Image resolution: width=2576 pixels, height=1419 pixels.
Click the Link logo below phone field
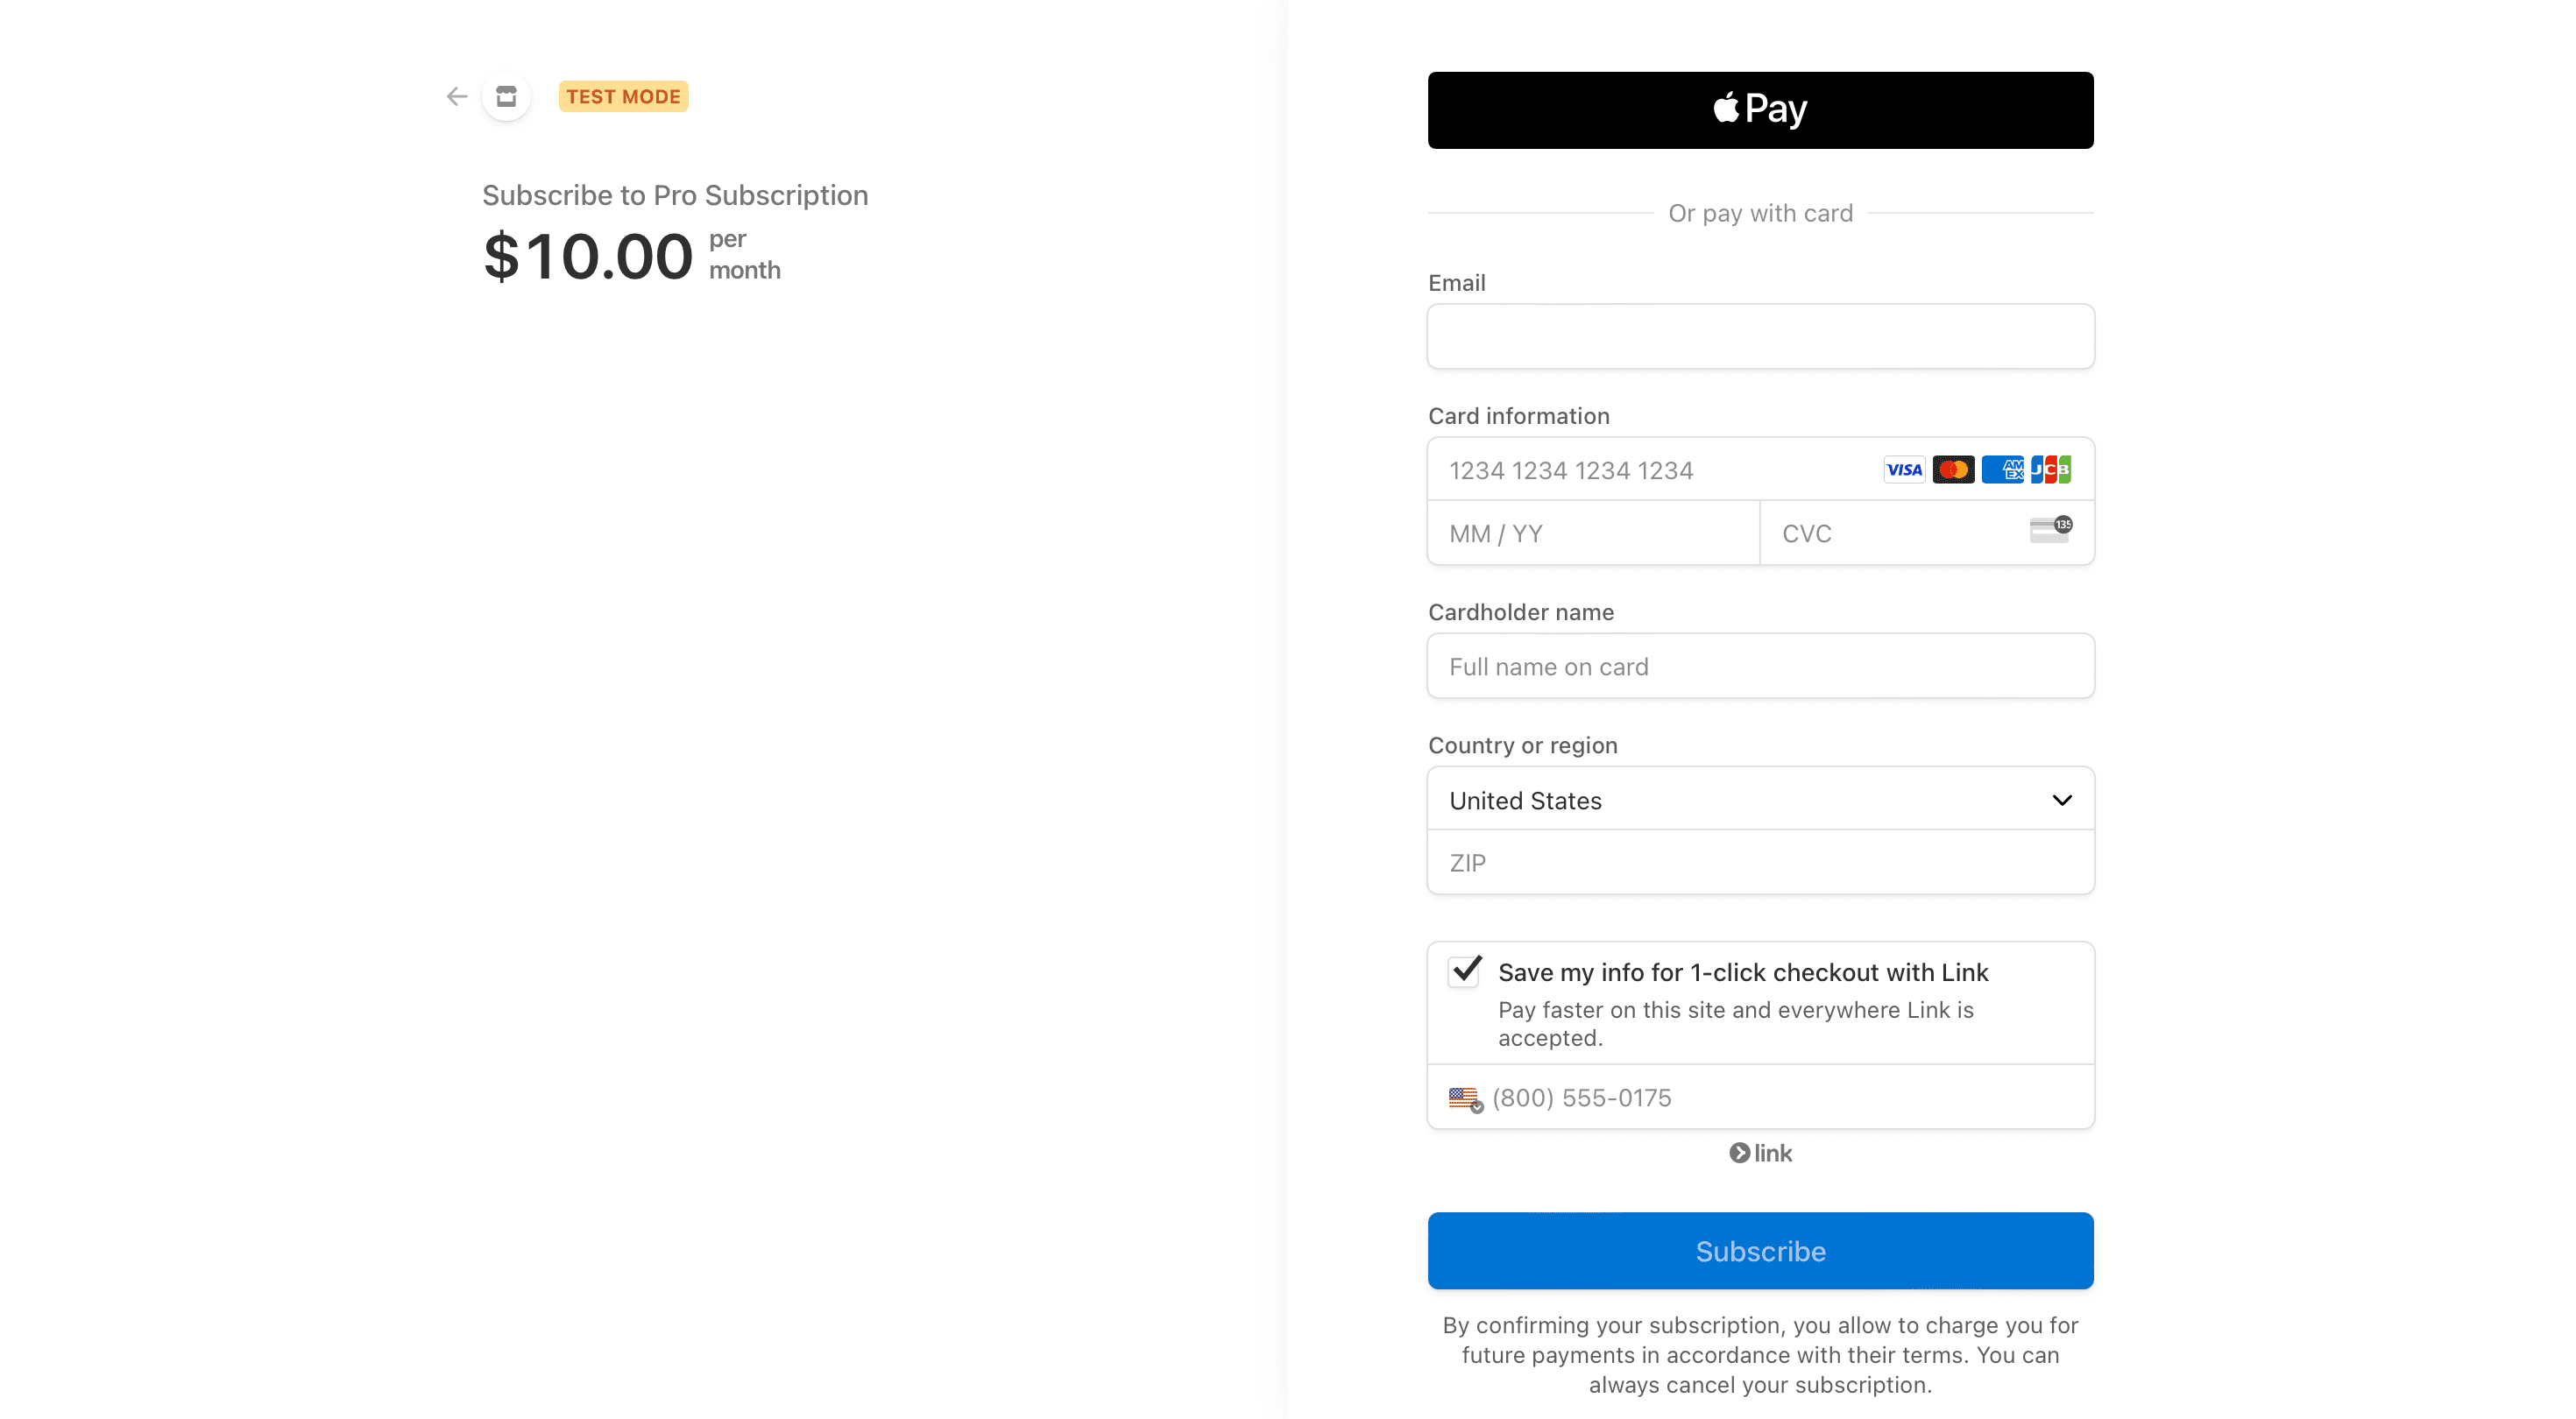tap(1760, 1153)
